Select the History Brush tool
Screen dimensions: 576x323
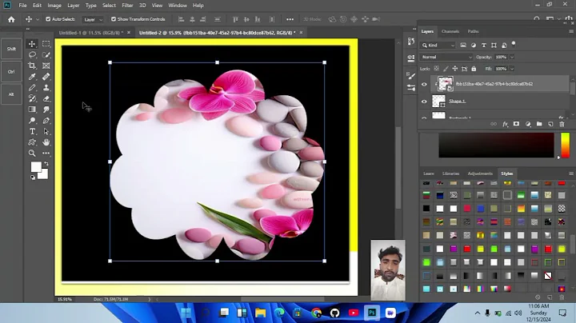32,98
